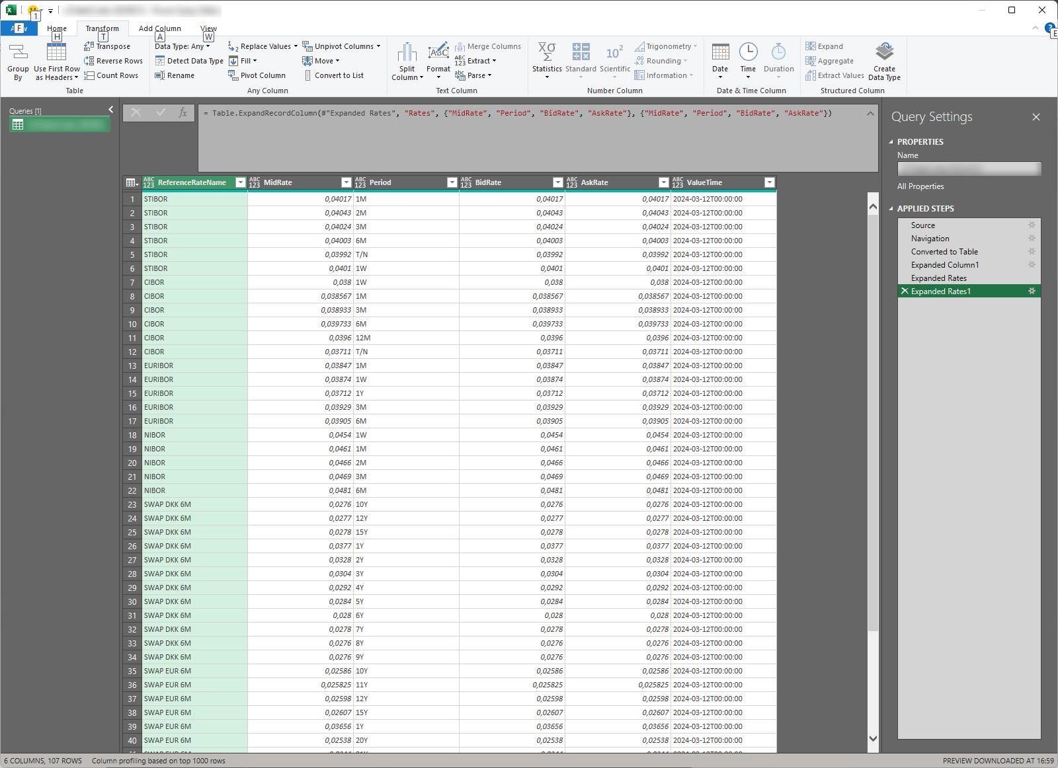Open settings gear for Source step
1058x768 pixels.
tap(1032, 225)
